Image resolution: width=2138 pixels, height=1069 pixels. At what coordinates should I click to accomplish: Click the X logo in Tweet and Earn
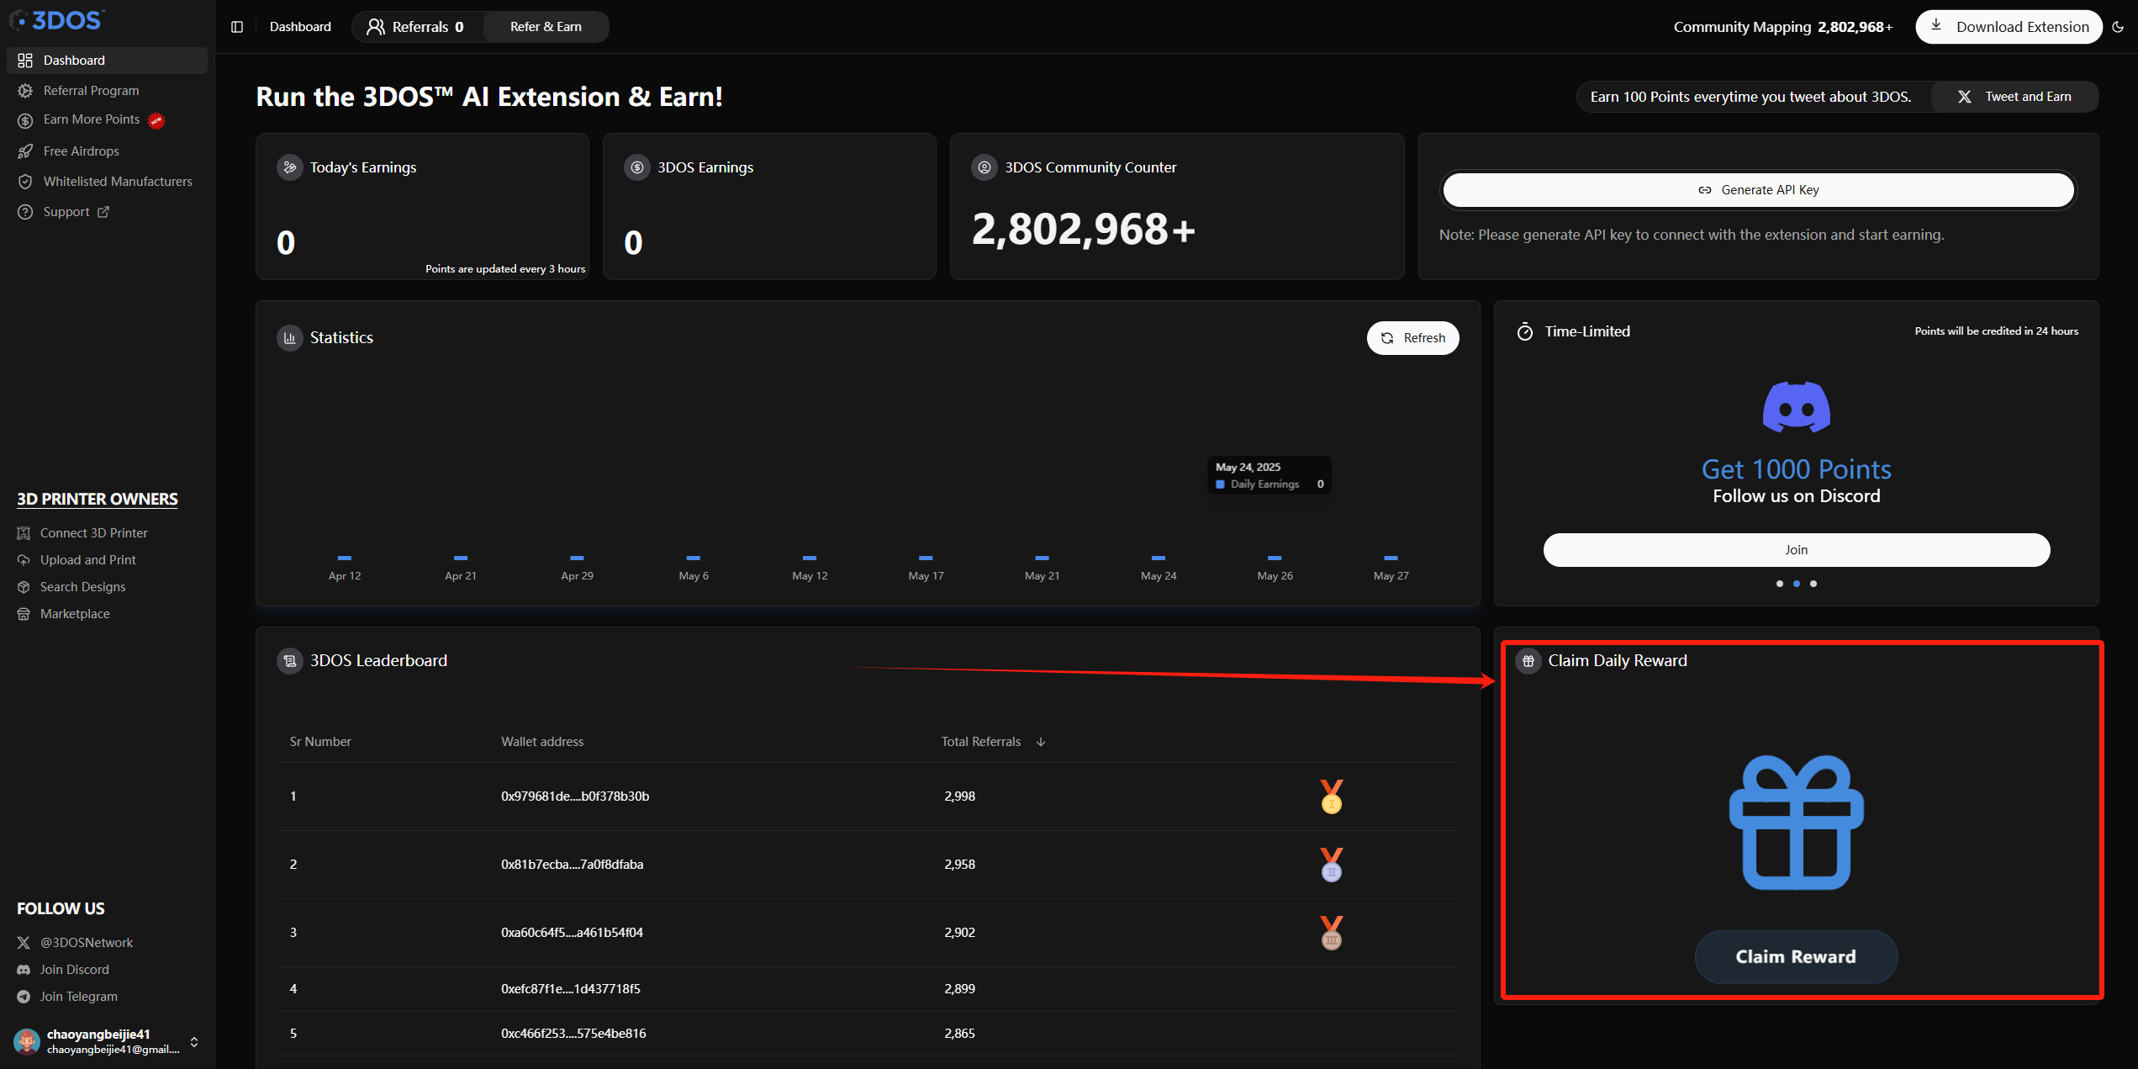coord(1964,97)
